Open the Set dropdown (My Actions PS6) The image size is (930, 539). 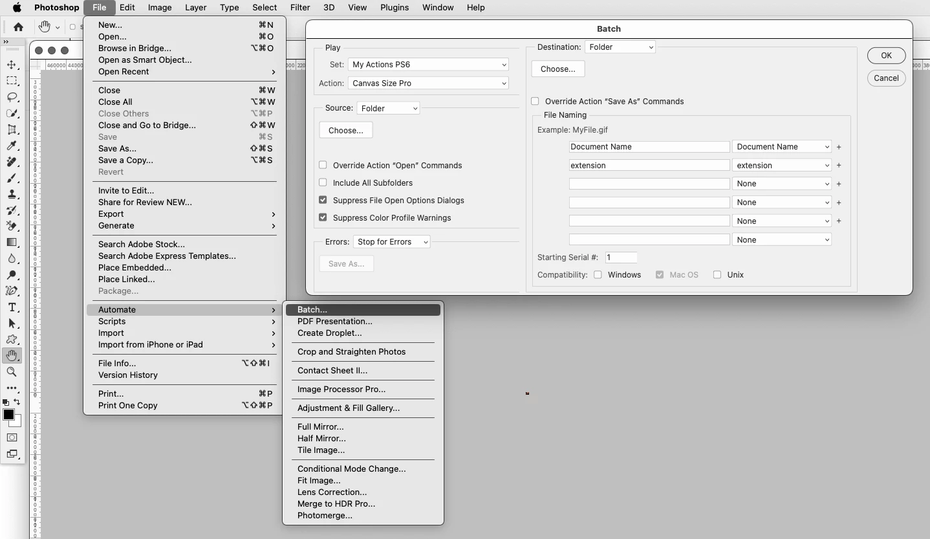click(x=428, y=64)
